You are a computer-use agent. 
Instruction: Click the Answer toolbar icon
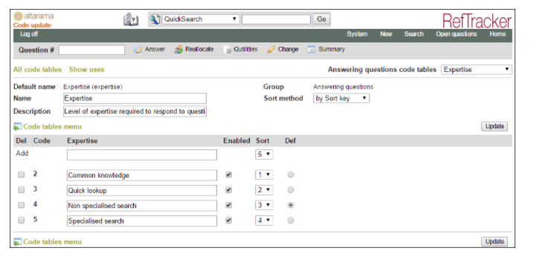[138, 50]
